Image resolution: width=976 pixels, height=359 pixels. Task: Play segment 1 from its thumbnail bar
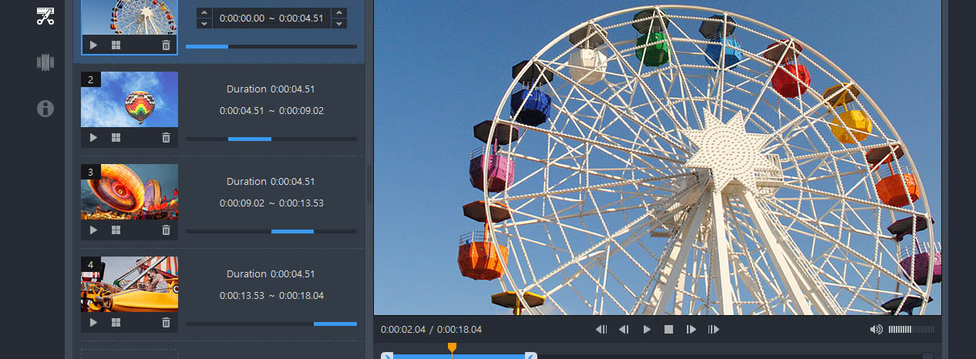(93, 45)
